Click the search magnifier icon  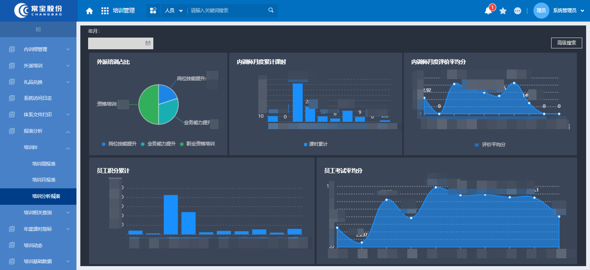(x=271, y=10)
